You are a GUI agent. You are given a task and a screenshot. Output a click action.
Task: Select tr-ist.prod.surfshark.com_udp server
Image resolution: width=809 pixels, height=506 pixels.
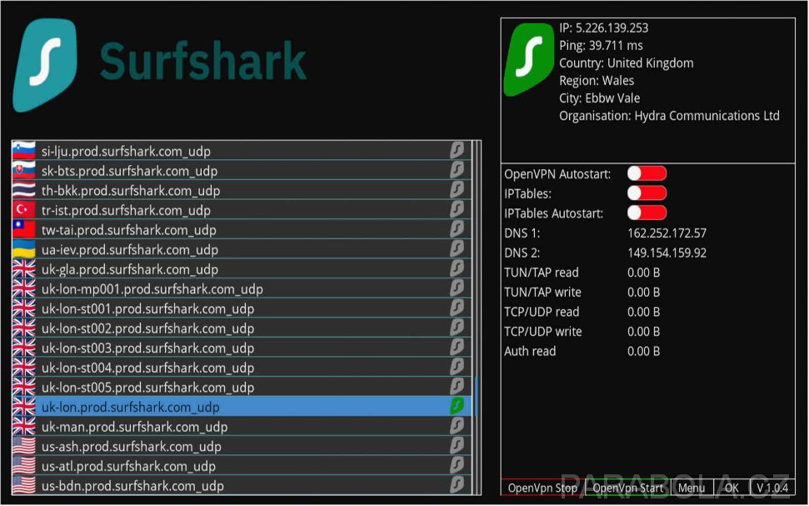coord(242,209)
